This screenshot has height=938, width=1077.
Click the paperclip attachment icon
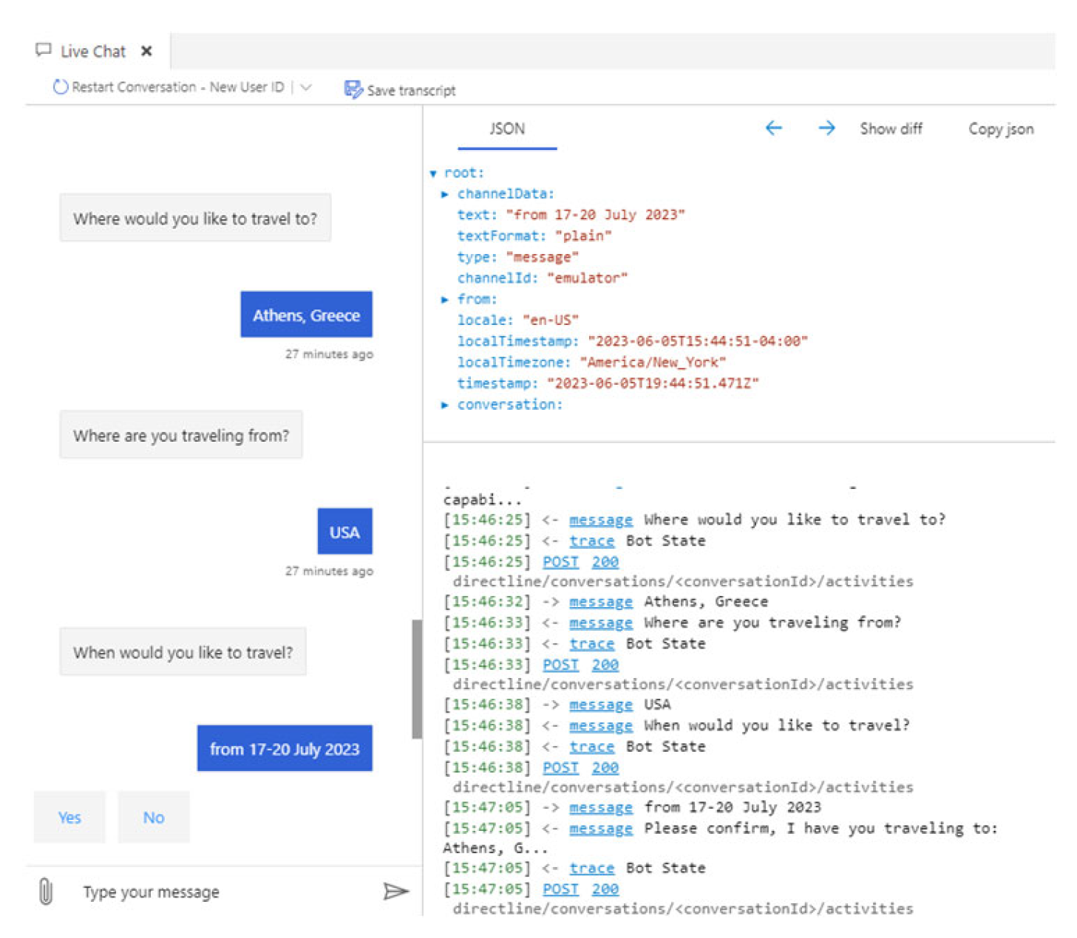point(45,891)
